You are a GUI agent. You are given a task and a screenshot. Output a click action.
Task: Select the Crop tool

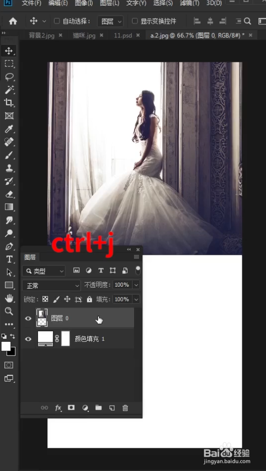9,103
